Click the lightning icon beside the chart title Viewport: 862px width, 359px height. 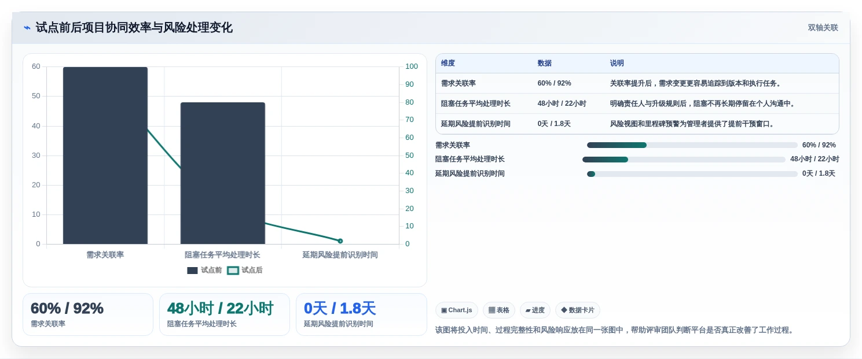coord(27,28)
